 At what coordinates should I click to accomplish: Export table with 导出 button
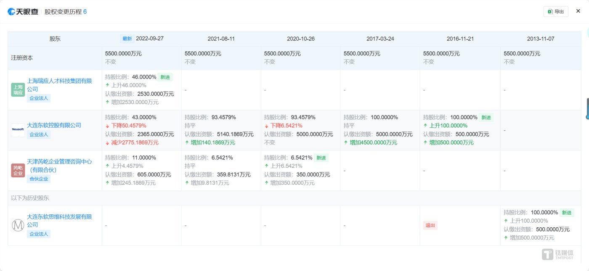point(556,11)
